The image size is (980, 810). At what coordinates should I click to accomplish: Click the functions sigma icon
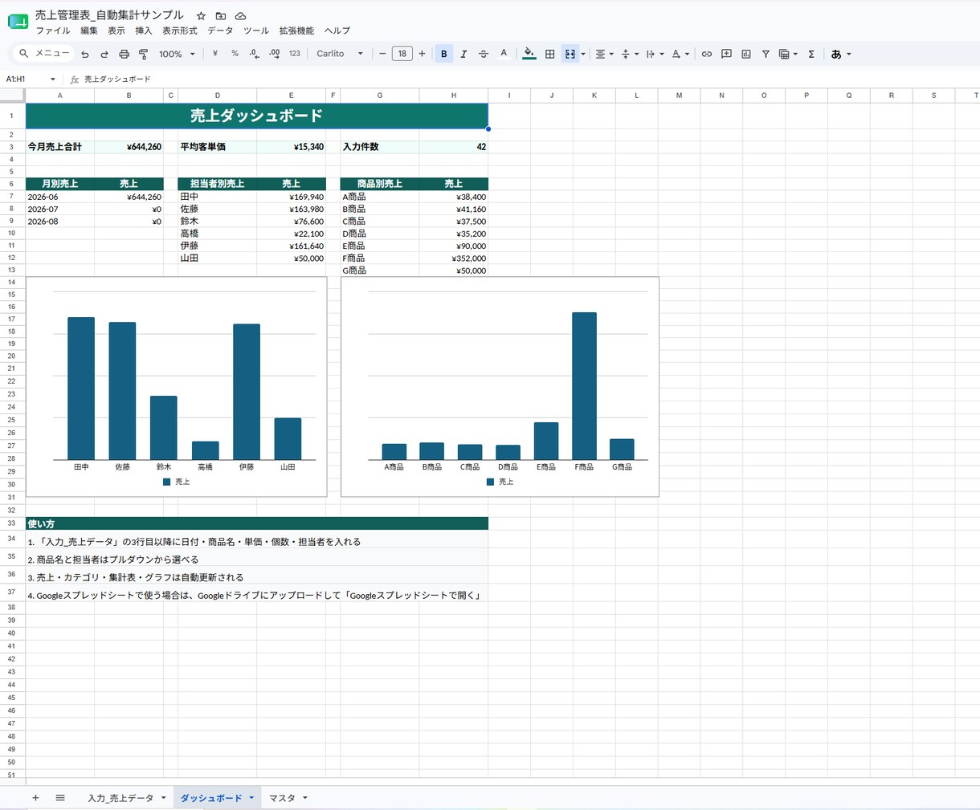click(811, 54)
